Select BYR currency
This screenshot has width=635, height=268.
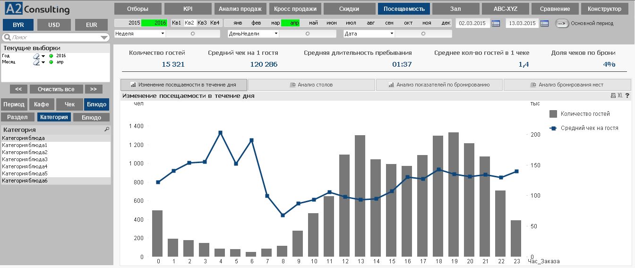[18, 25]
